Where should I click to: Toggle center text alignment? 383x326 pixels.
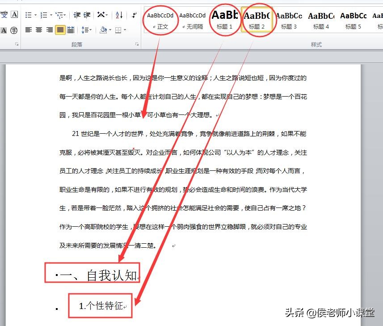(39, 30)
